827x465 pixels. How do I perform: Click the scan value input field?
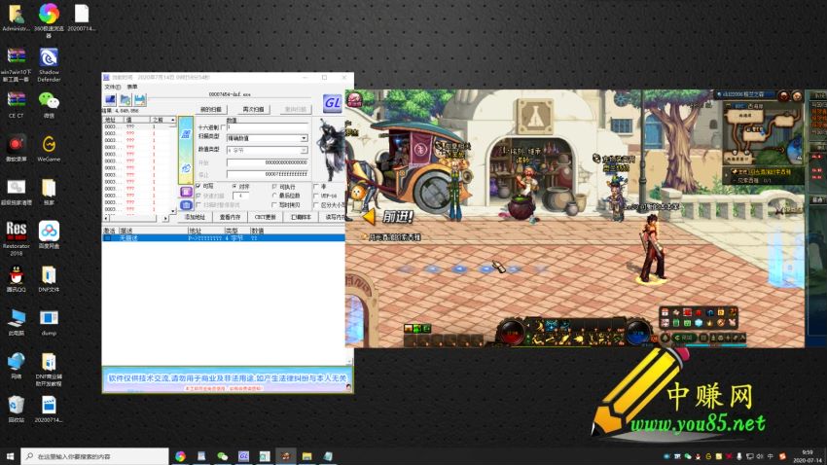268,127
